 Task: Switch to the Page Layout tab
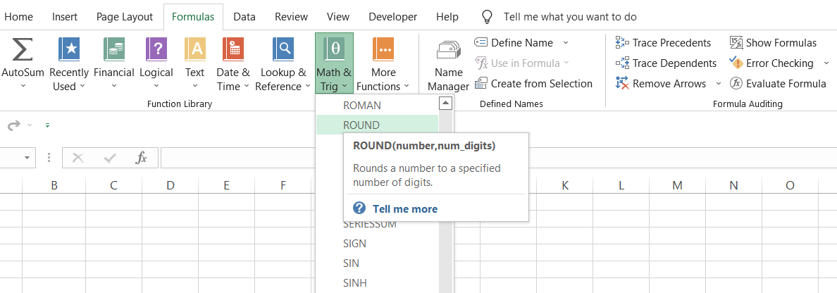coord(125,17)
